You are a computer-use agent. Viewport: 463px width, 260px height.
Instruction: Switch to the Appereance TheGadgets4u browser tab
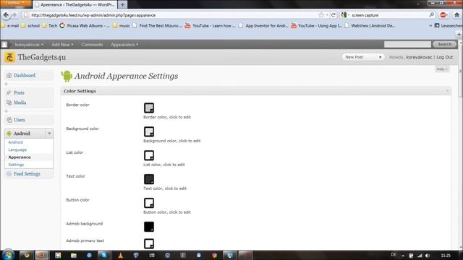[x=75, y=5]
